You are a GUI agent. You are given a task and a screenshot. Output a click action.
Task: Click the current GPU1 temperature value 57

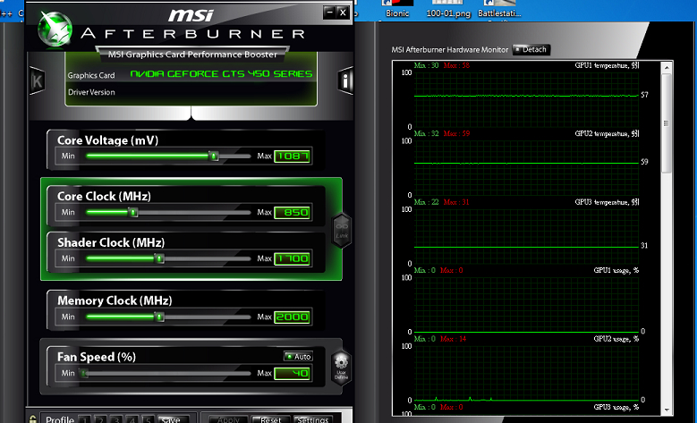point(644,95)
